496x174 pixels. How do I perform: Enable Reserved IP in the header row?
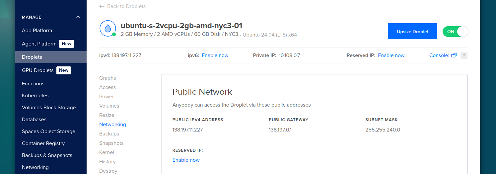[391, 55]
